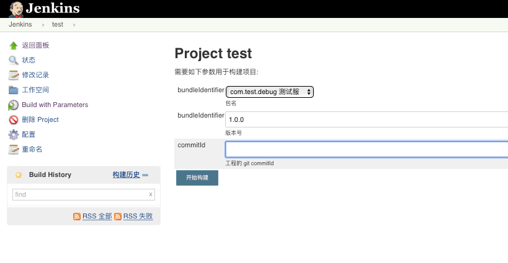Open the test breadcrumb item
The image size is (508, 263).
pyautogui.click(x=57, y=25)
